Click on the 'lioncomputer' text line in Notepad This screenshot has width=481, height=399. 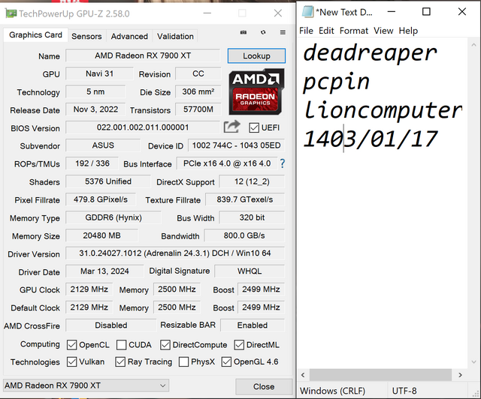tap(382, 110)
